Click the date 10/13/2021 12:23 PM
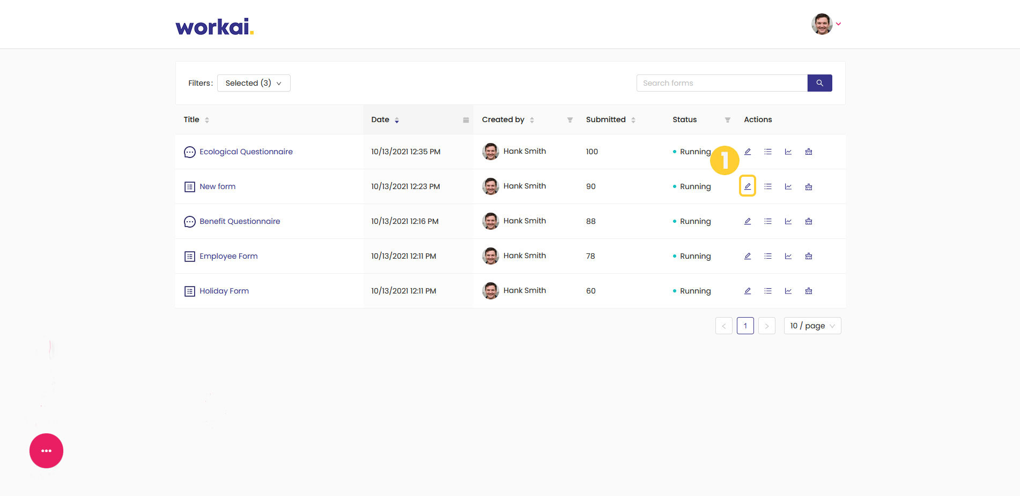Viewport: 1020px width, 496px height. [405, 186]
